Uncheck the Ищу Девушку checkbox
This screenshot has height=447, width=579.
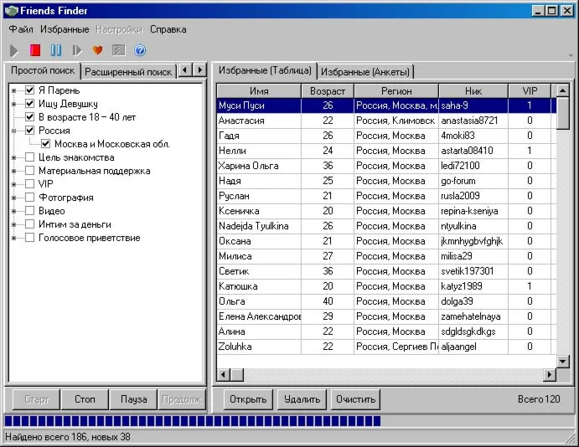tap(30, 104)
